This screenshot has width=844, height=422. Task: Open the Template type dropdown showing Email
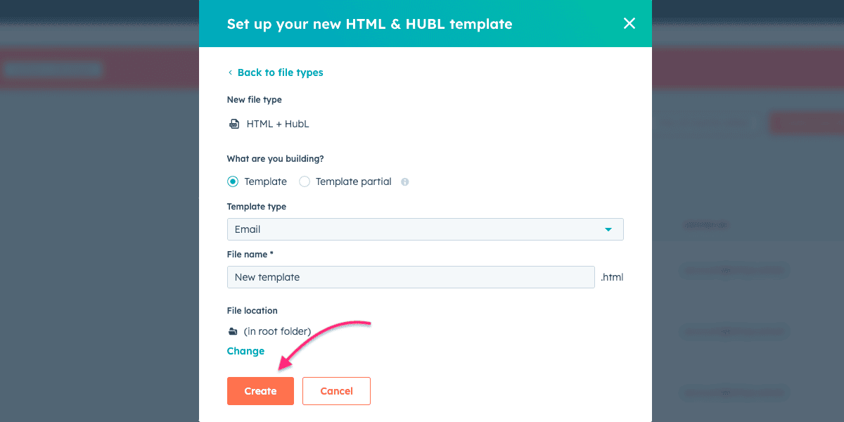pos(425,229)
